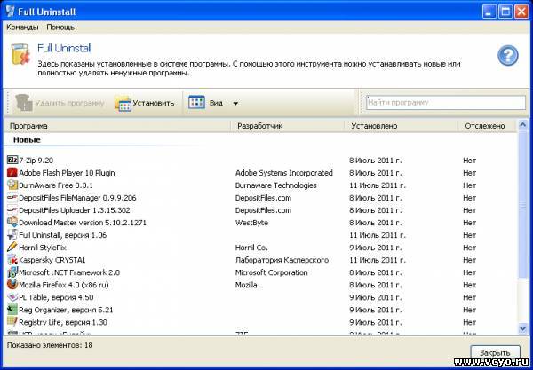
Task: Open help via the blue question mark icon
Action: [x=508, y=55]
